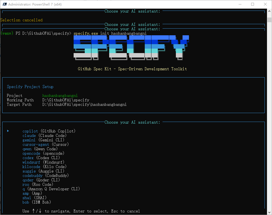Click the Working Path value D:\GithubOFAi\specify
The image size is (272, 215).
(x=66, y=100)
